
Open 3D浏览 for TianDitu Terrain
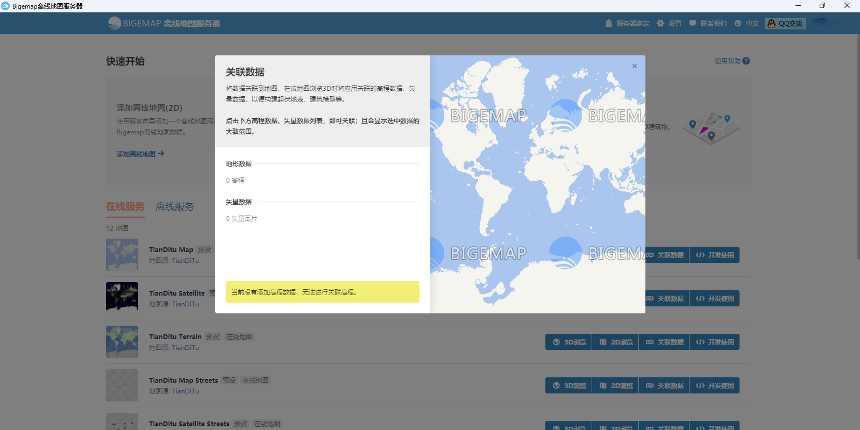tap(568, 342)
